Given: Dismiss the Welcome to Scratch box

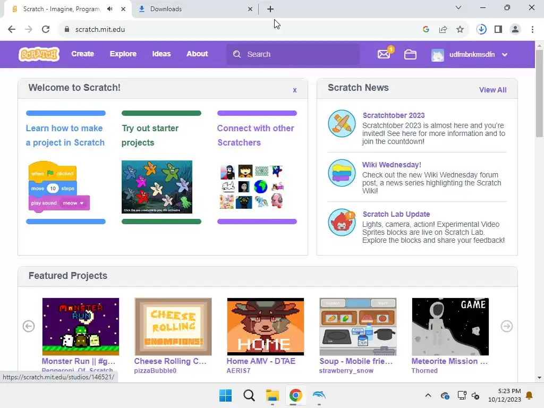Looking at the screenshot, I should 294,90.
